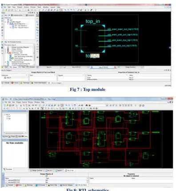
Task: Close the top_in (Tech1) schematic tab
Action: click(115, 67)
